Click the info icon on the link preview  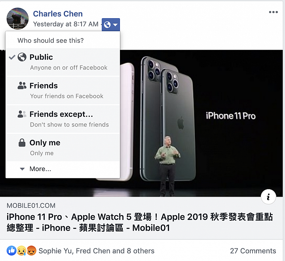[268, 197]
